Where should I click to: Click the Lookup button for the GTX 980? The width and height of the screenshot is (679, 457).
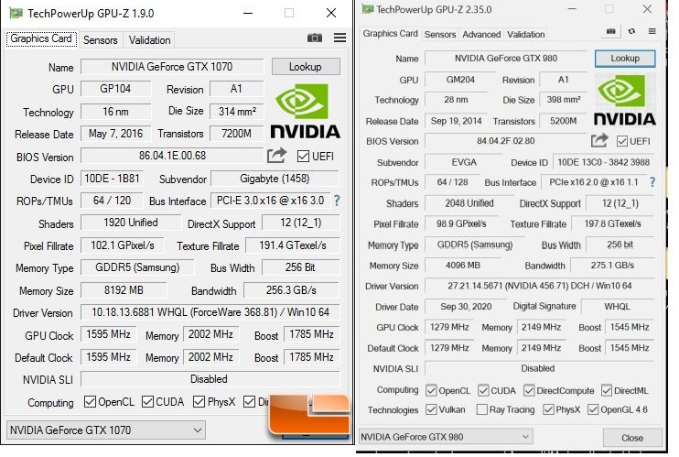click(625, 58)
